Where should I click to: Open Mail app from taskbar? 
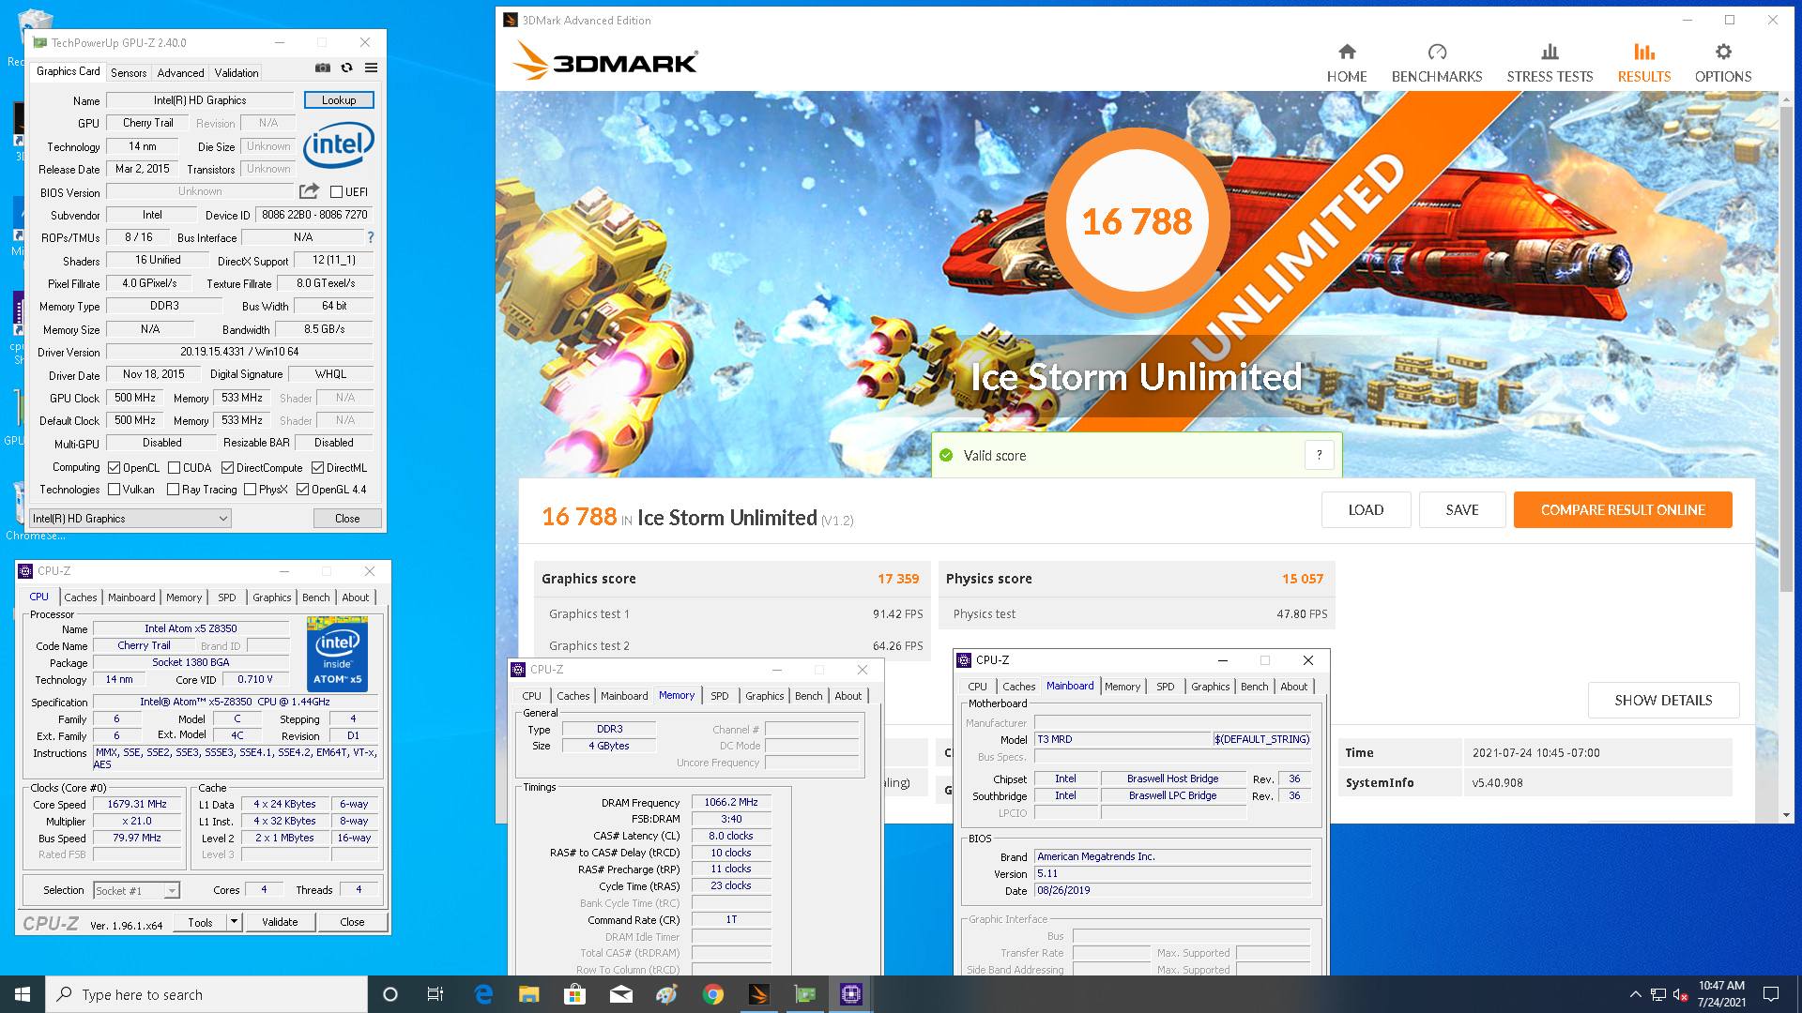click(621, 994)
